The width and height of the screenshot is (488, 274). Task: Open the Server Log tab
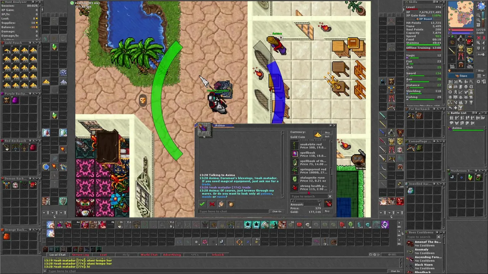point(80,255)
